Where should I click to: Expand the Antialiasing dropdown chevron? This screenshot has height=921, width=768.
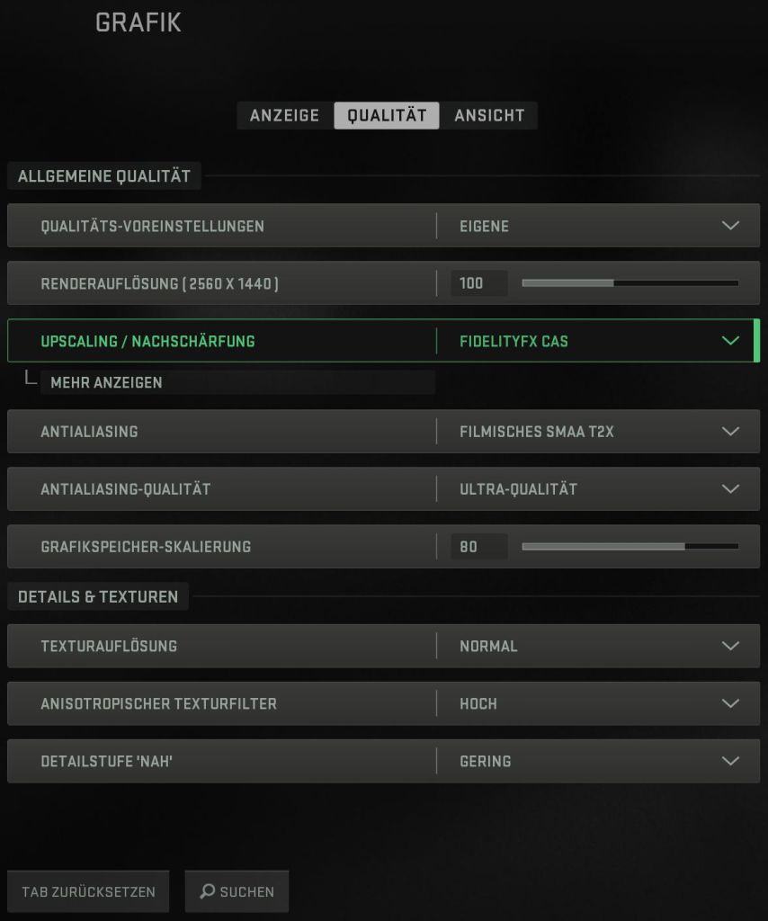coord(730,431)
